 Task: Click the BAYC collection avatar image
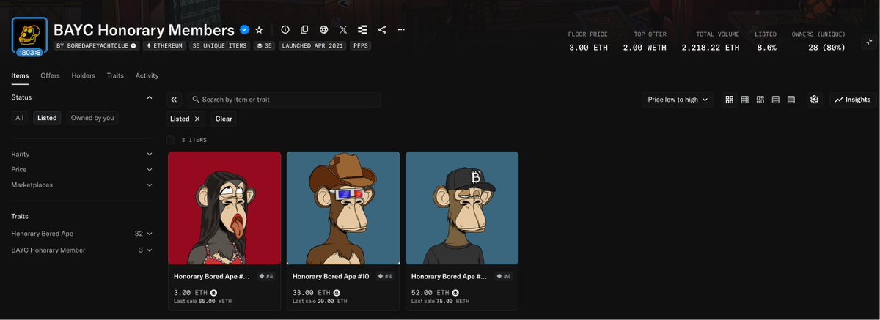(x=29, y=34)
